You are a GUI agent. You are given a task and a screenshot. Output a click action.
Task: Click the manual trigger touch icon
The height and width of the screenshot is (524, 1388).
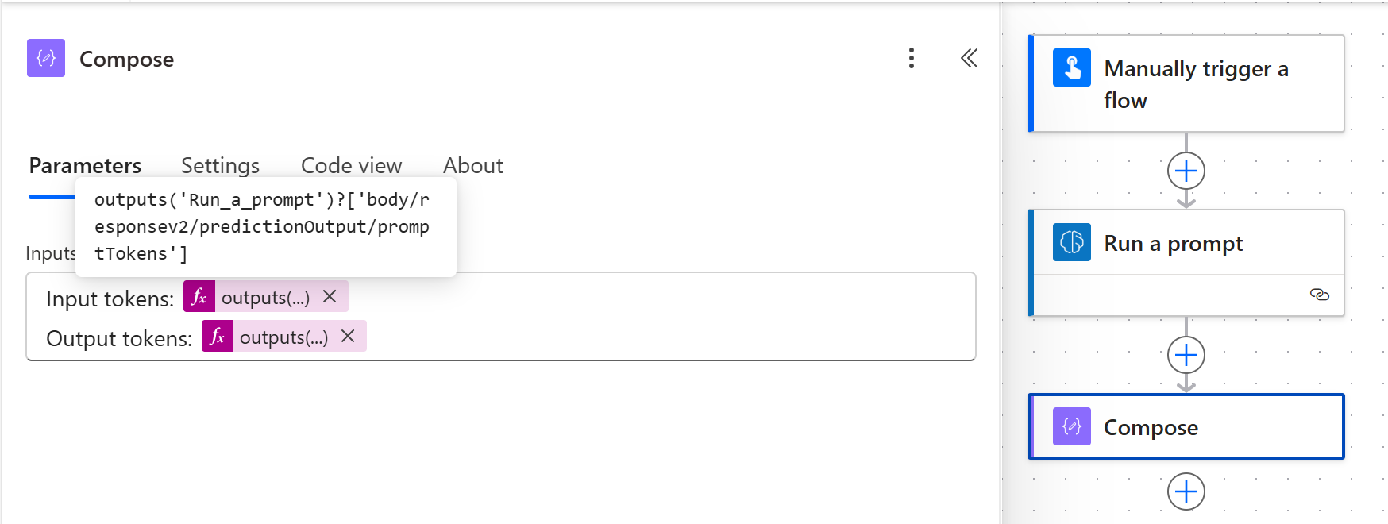(1072, 67)
